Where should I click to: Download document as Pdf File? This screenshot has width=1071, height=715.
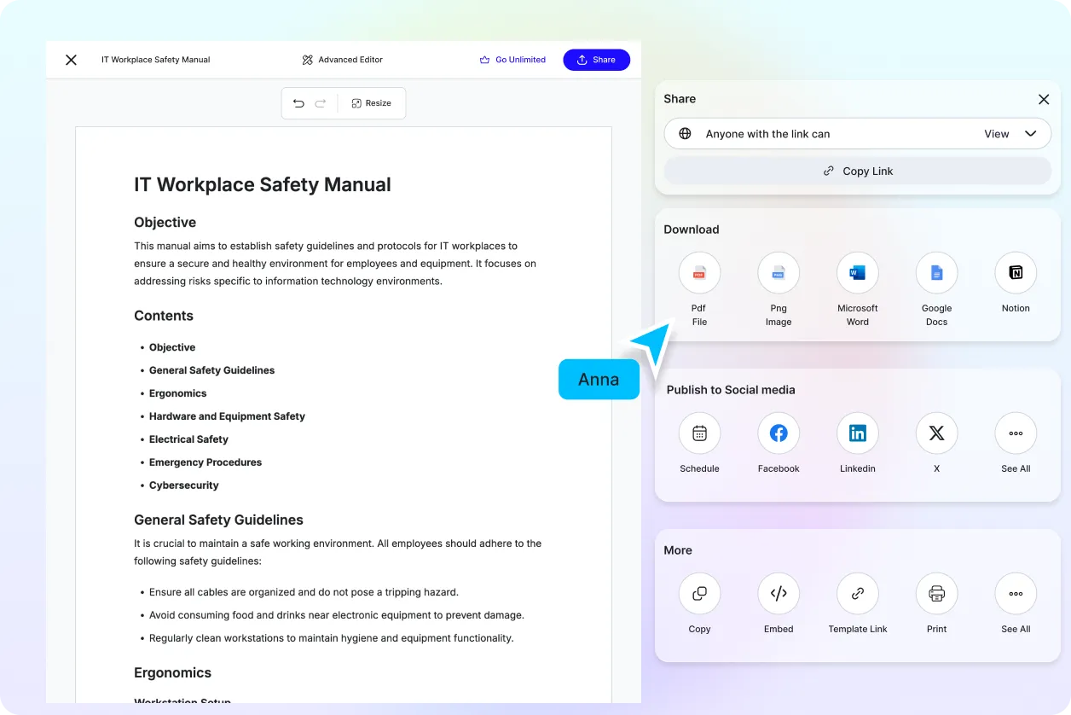(x=699, y=273)
